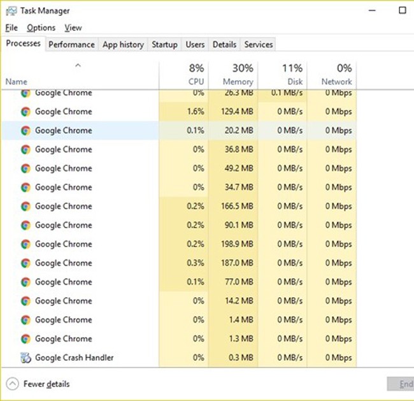Screen dimensions: 414x401
Task: Click Chrome icon of 166.5 MB process
Action: click(25, 207)
